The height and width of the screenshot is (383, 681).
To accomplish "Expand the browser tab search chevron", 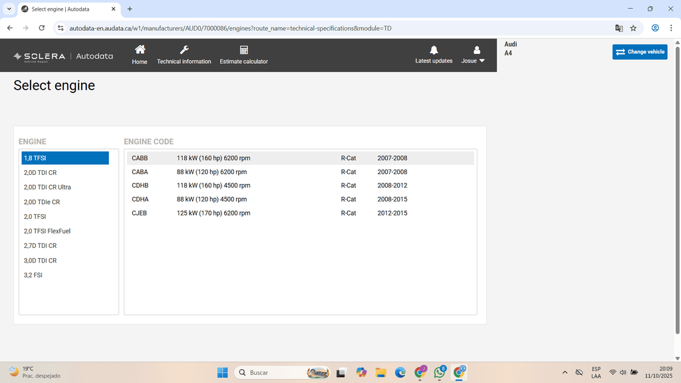I will (x=9, y=9).
